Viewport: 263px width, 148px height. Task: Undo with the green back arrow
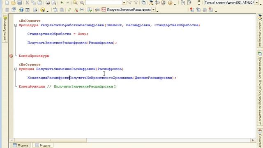click(x=62, y=3)
